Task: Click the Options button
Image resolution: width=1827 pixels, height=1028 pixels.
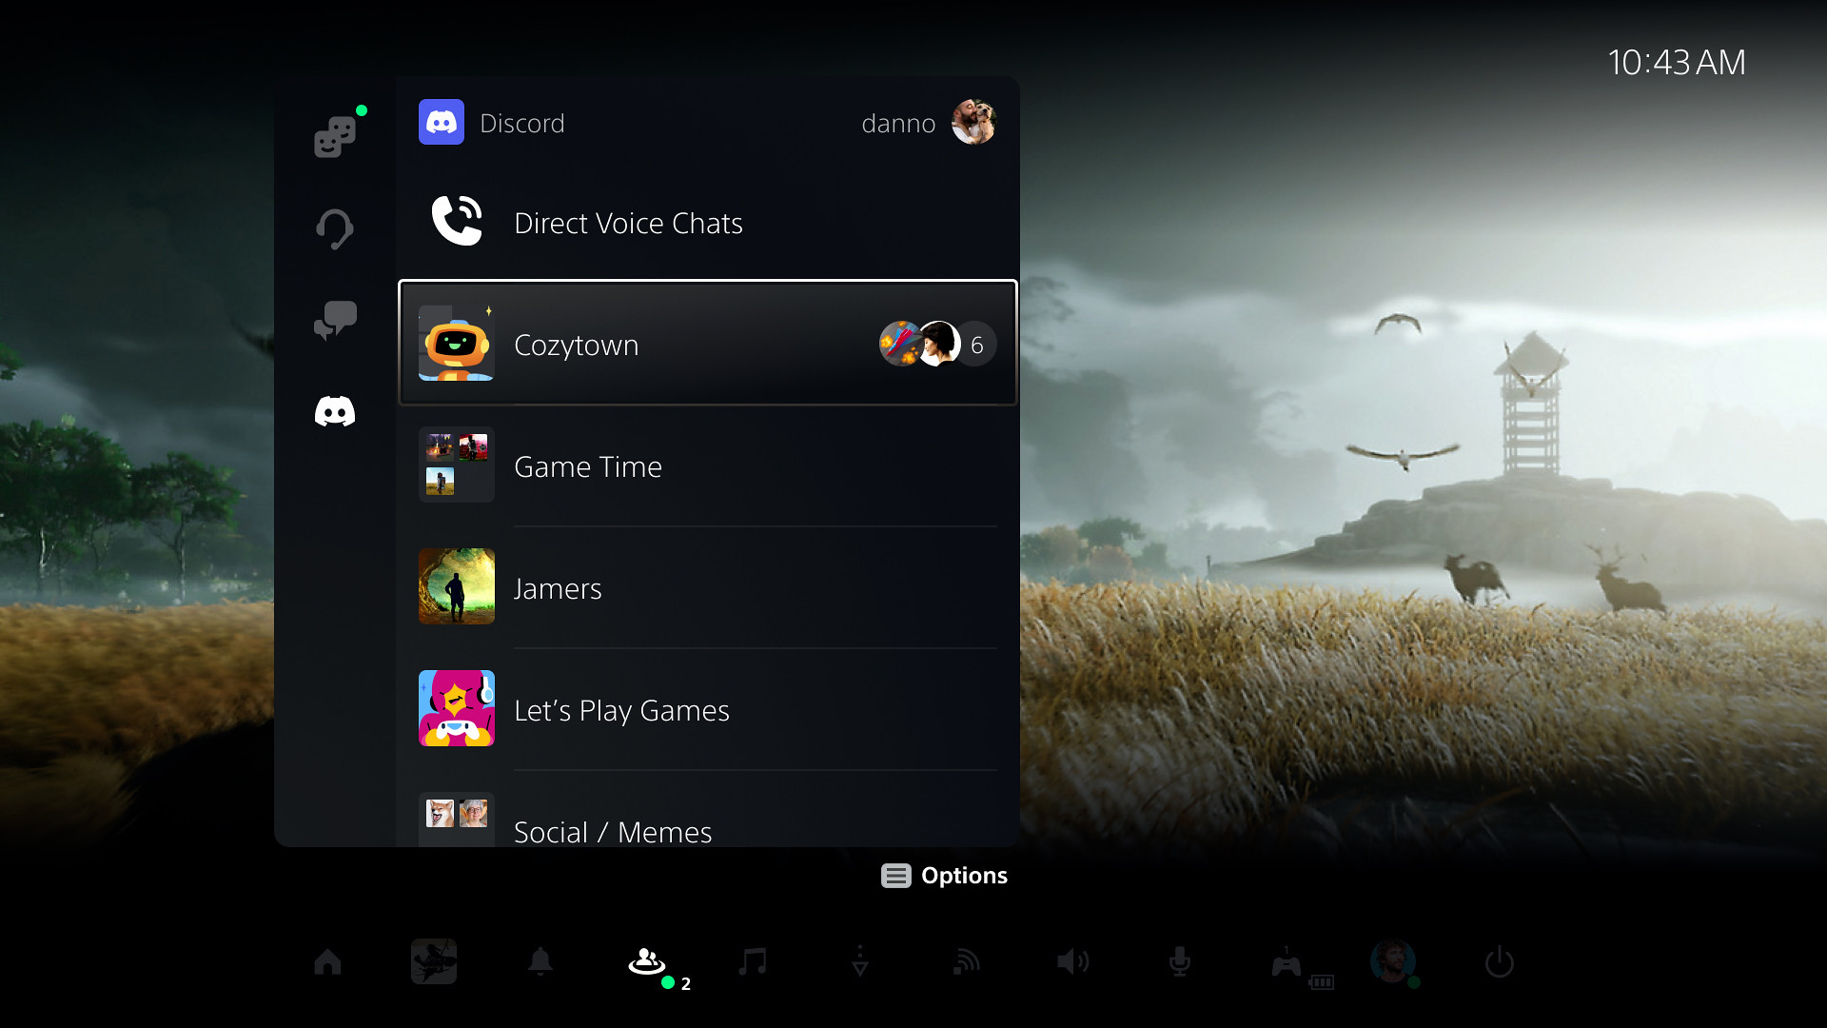Action: (x=945, y=875)
